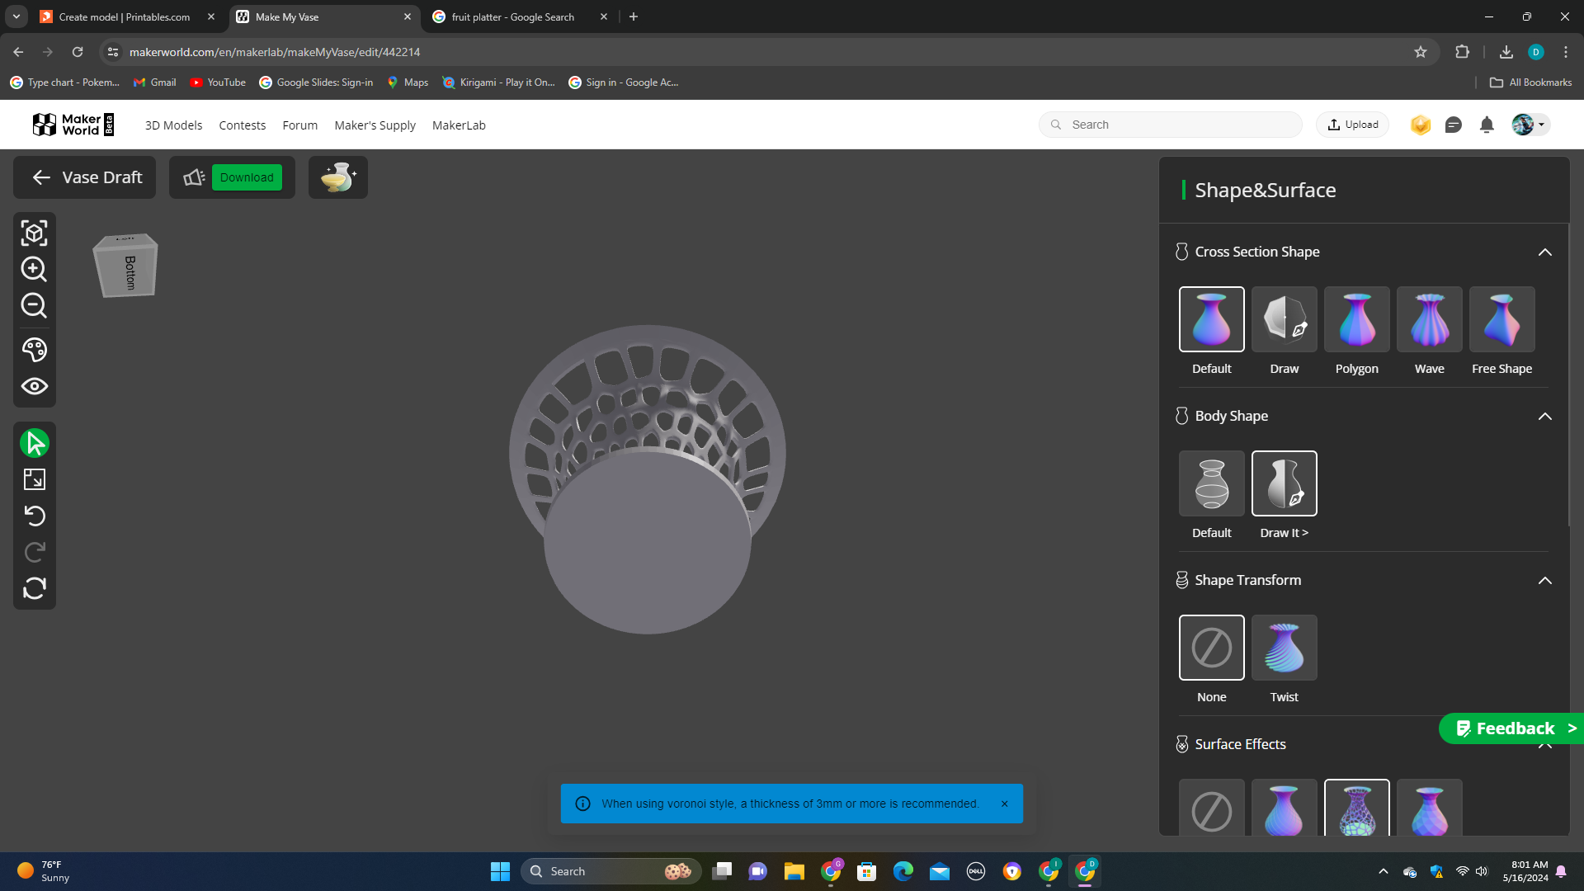The width and height of the screenshot is (1584, 891).
Task: Open messages chat icon
Action: click(1453, 125)
